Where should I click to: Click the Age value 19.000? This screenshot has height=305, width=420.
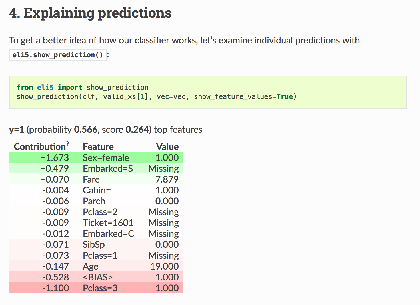[165, 266]
